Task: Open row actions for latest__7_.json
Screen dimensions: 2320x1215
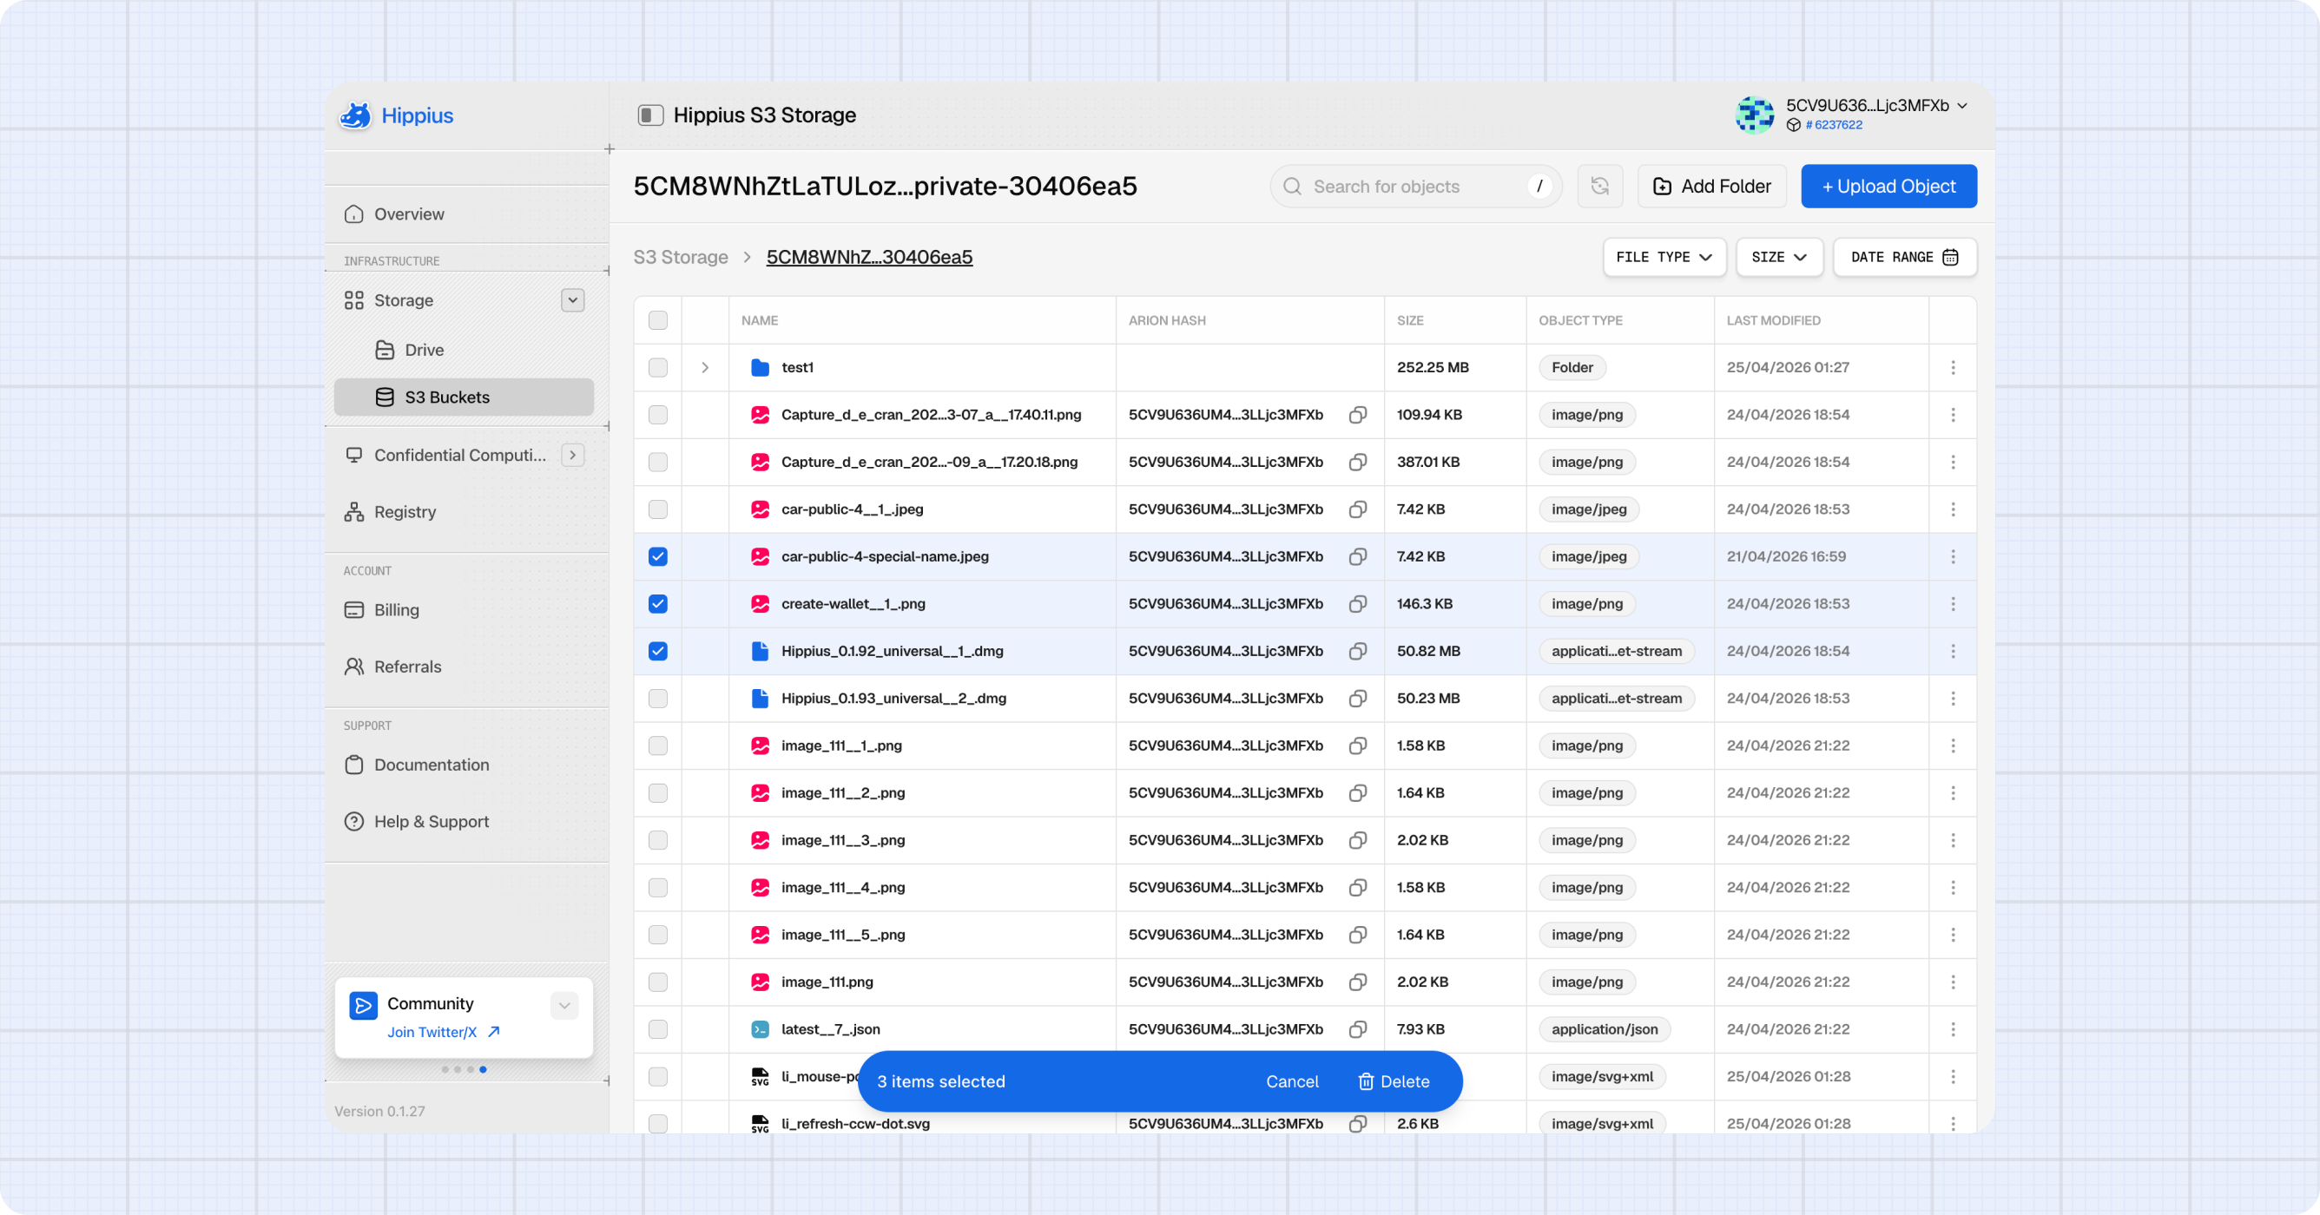Action: pyautogui.click(x=1953, y=1028)
